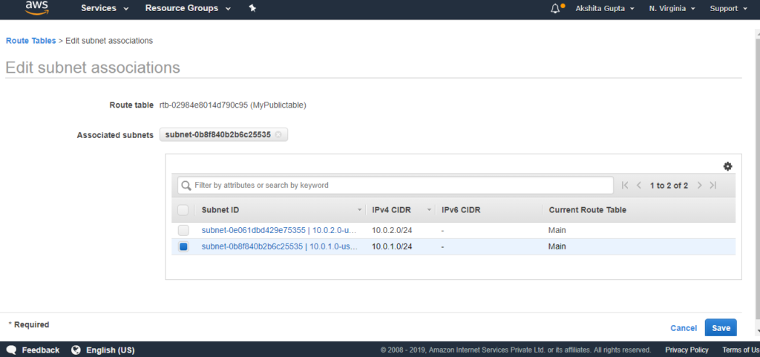
Task: Click the Subnet ID column sort arrow
Action: point(359,210)
